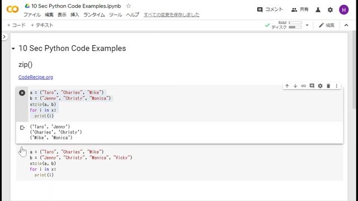Image resolution: width=358 pixels, height=201 pixels.
Task: Click the link-to-cell icon
Action: click(303, 86)
